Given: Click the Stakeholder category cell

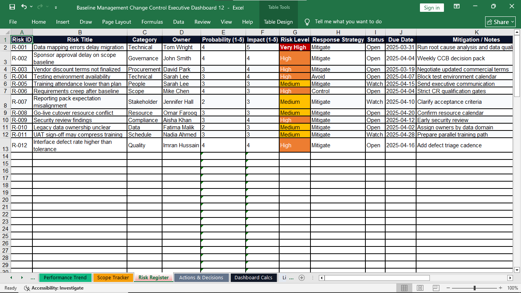Looking at the screenshot, I should [145, 102].
